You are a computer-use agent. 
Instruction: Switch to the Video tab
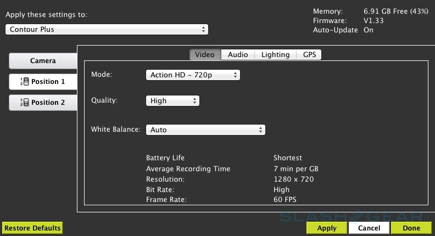205,55
